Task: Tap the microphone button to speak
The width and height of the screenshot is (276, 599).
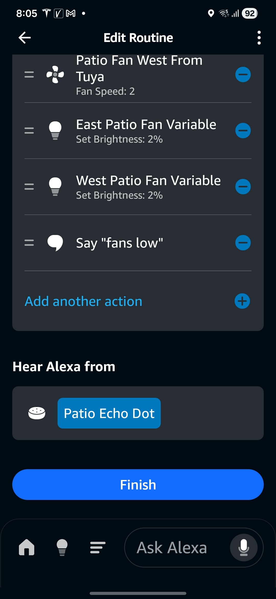Action: tap(244, 548)
